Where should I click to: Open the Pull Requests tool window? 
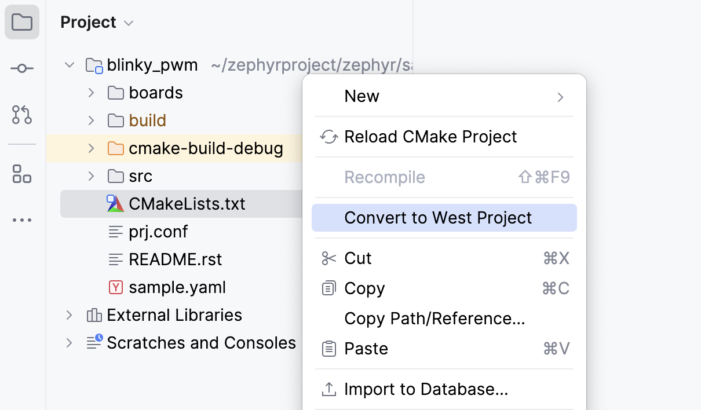[21, 115]
